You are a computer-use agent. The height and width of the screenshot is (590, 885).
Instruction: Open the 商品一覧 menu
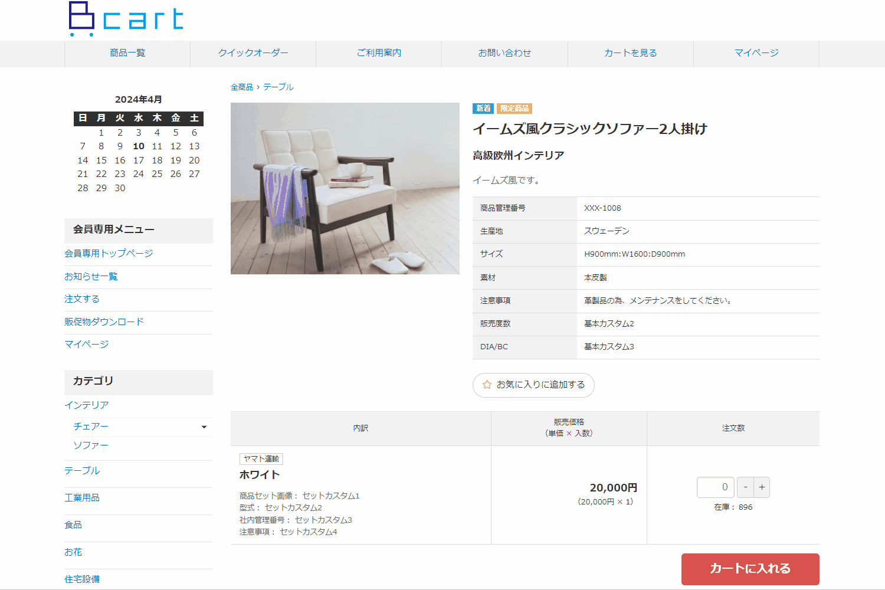click(x=126, y=53)
